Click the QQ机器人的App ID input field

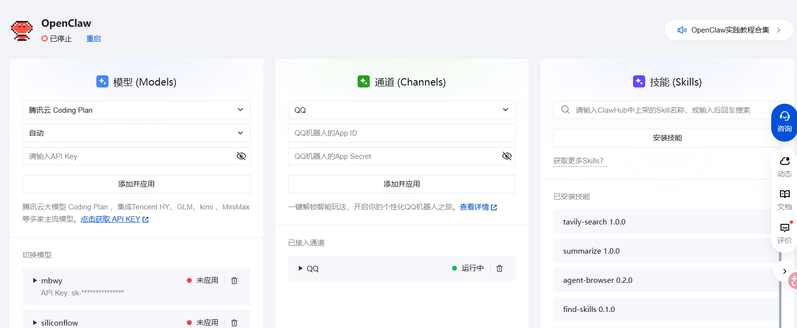click(401, 133)
